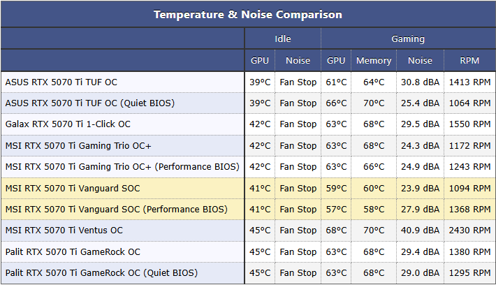This screenshot has width=496, height=285.
Task: Click the MSI Gaming Trio OC+ row name
Action: [78, 146]
